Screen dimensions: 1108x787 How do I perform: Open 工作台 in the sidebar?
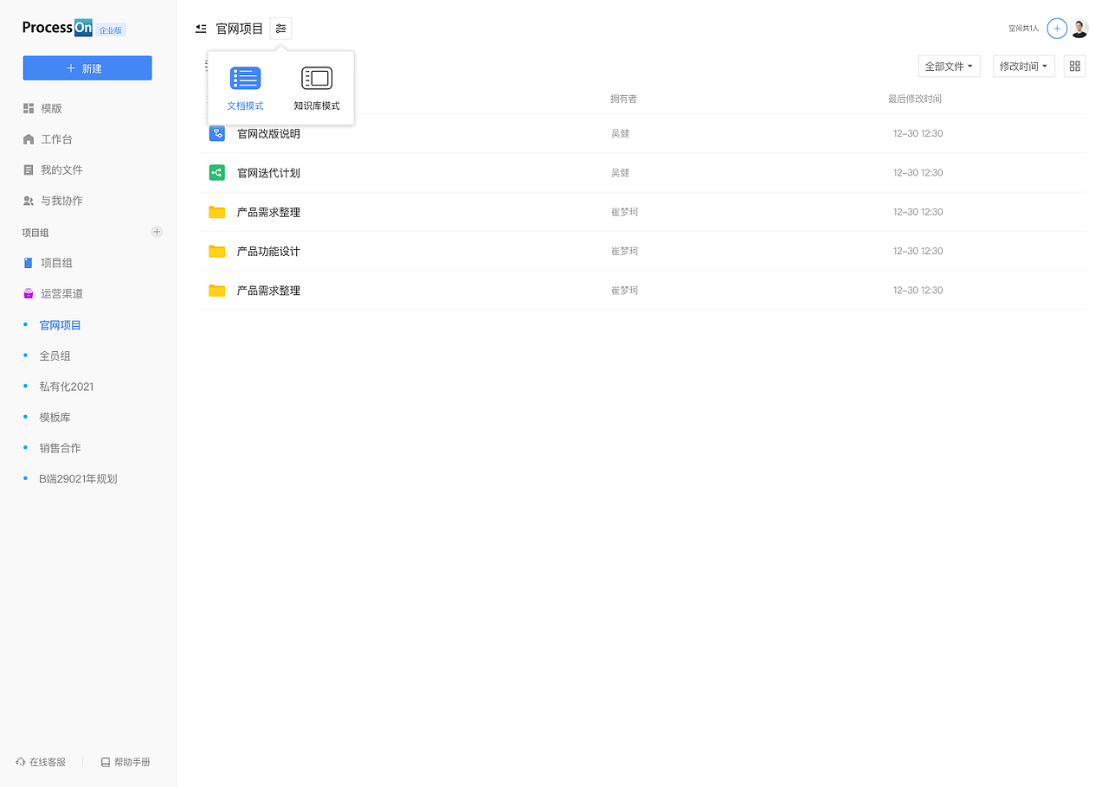(x=56, y=139)
